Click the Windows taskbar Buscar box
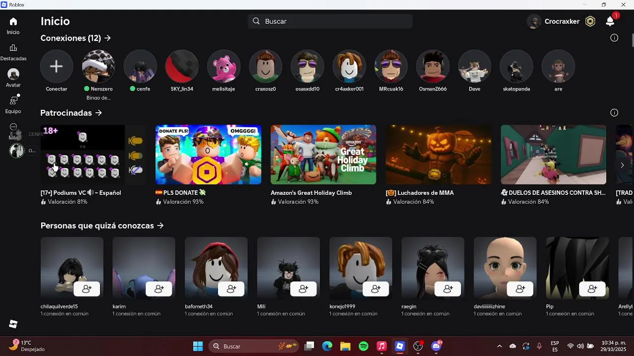The image size is (634, 356). (x=254, y=346)
